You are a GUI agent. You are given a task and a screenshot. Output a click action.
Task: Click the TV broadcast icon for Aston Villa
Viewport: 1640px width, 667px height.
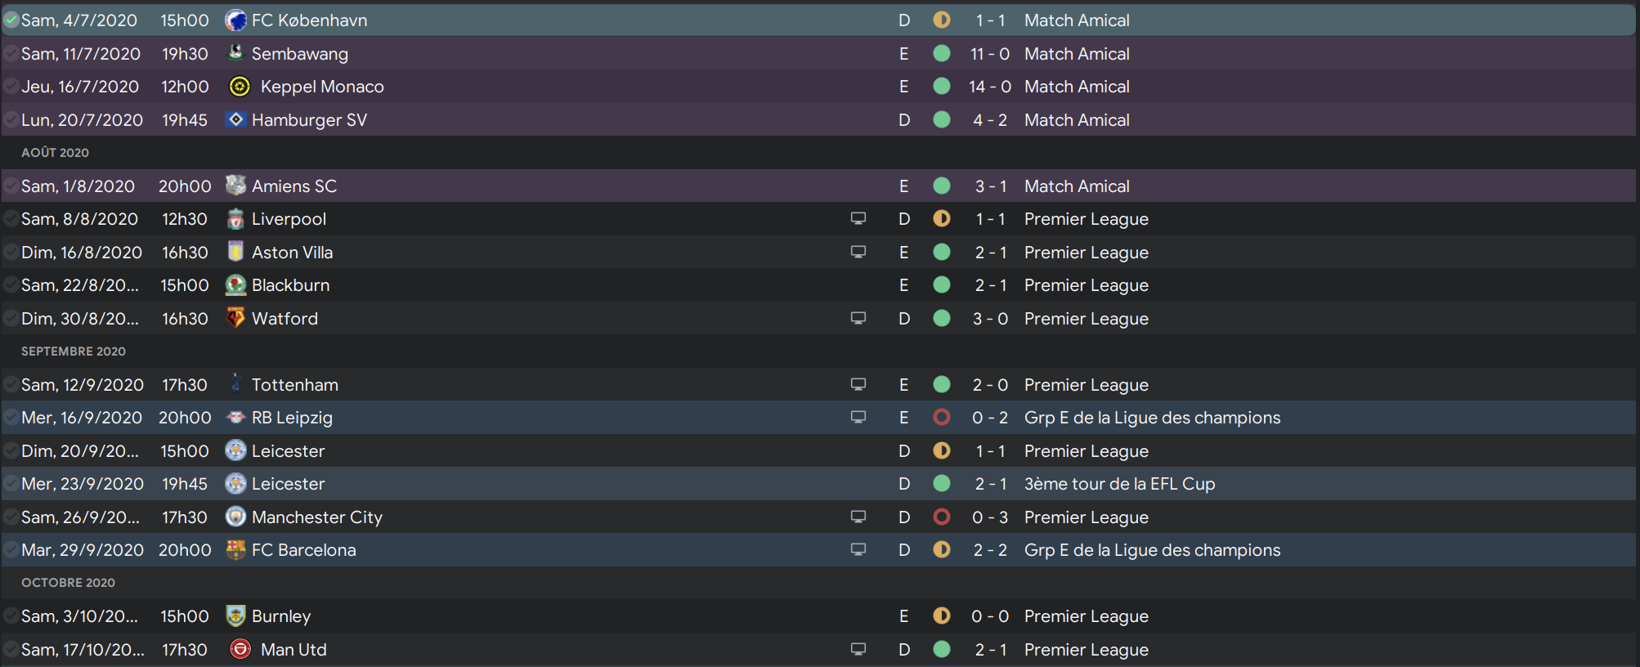click(858, 253)
